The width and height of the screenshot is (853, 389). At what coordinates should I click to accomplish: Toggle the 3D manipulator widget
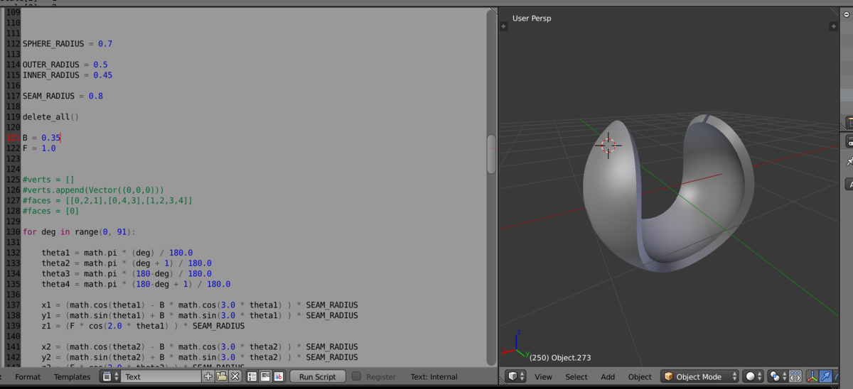pyautogui.click(x=812, y=377)
